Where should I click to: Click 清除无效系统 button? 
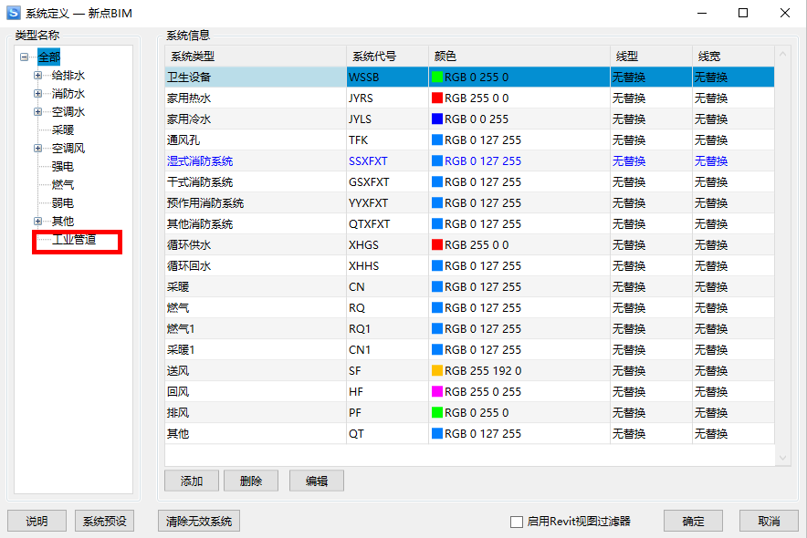coord(199,521)
